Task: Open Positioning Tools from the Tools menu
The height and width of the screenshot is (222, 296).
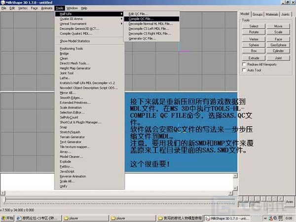Action: tap(89, 49)
